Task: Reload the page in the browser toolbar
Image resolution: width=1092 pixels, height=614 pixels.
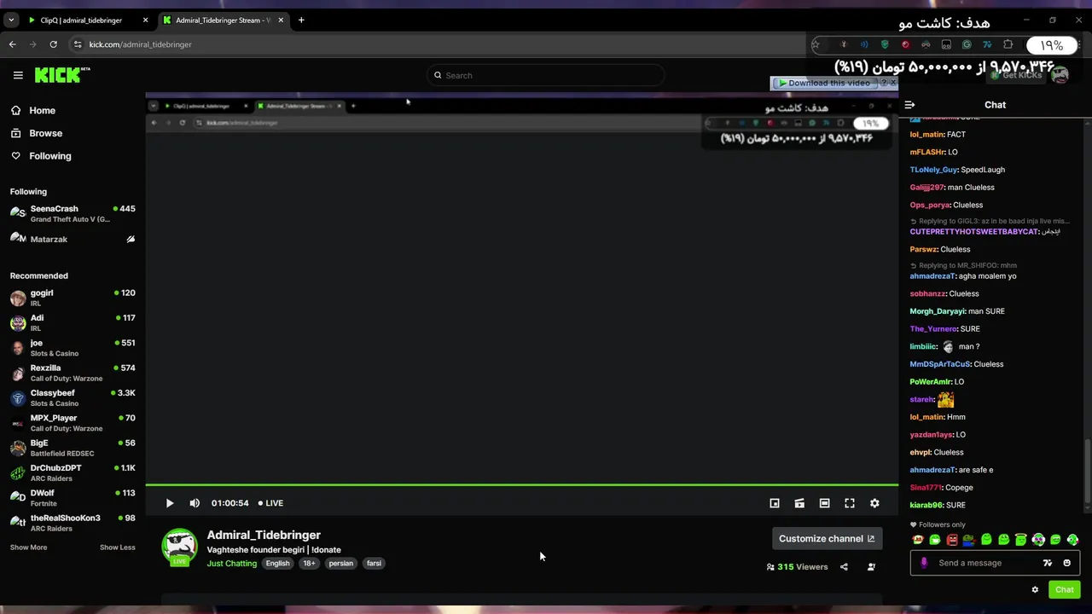Action: click(x=54, y=44)
